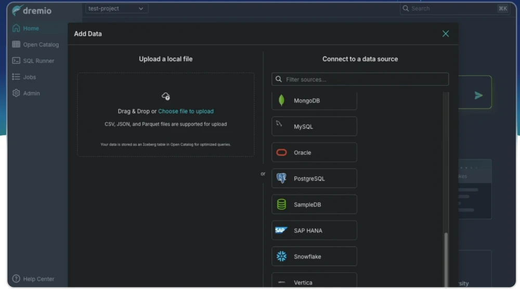This screenshot has height=289, width=520.
Task: Select SampleDB data source
Action: [314, 204]
